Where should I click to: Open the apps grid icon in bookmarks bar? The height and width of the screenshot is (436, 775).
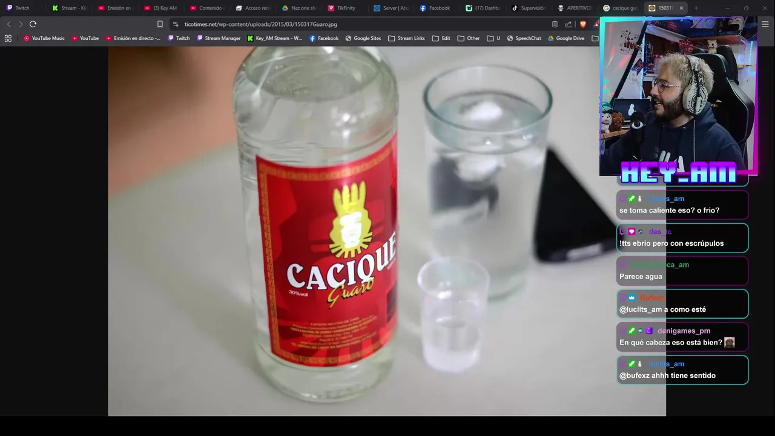8,38
